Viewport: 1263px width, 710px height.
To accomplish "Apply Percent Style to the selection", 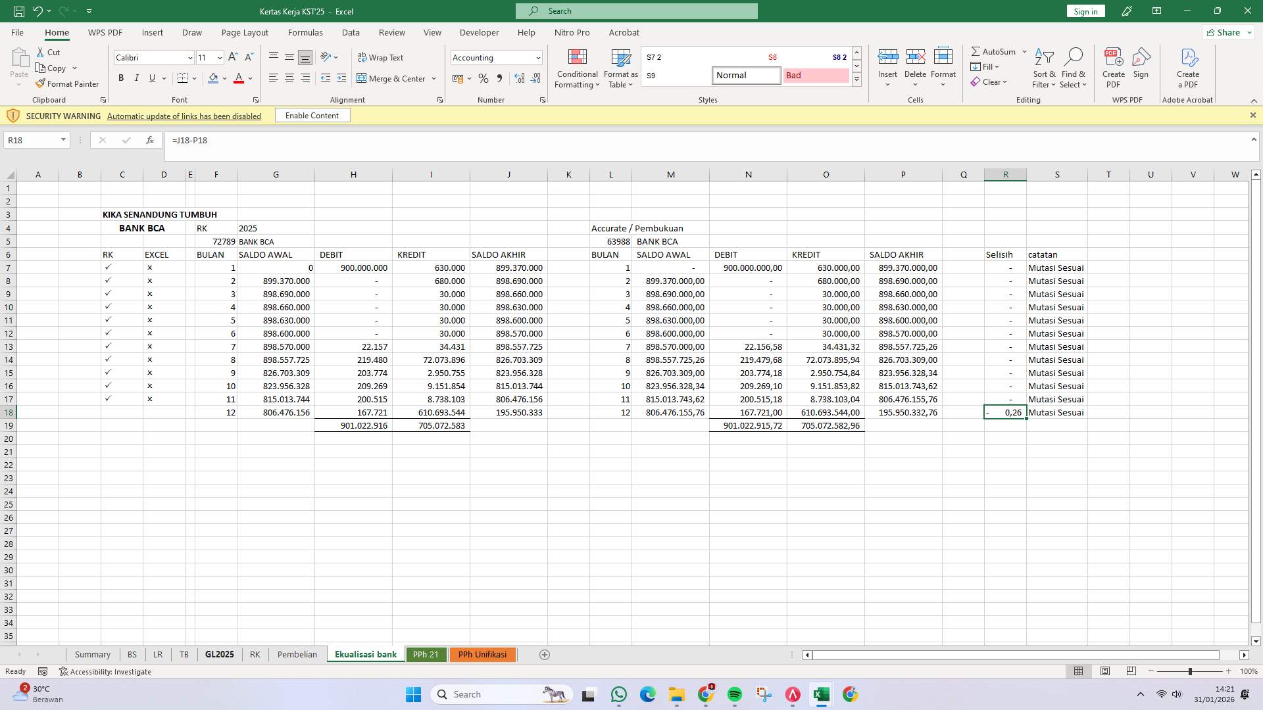I will 484,78.
